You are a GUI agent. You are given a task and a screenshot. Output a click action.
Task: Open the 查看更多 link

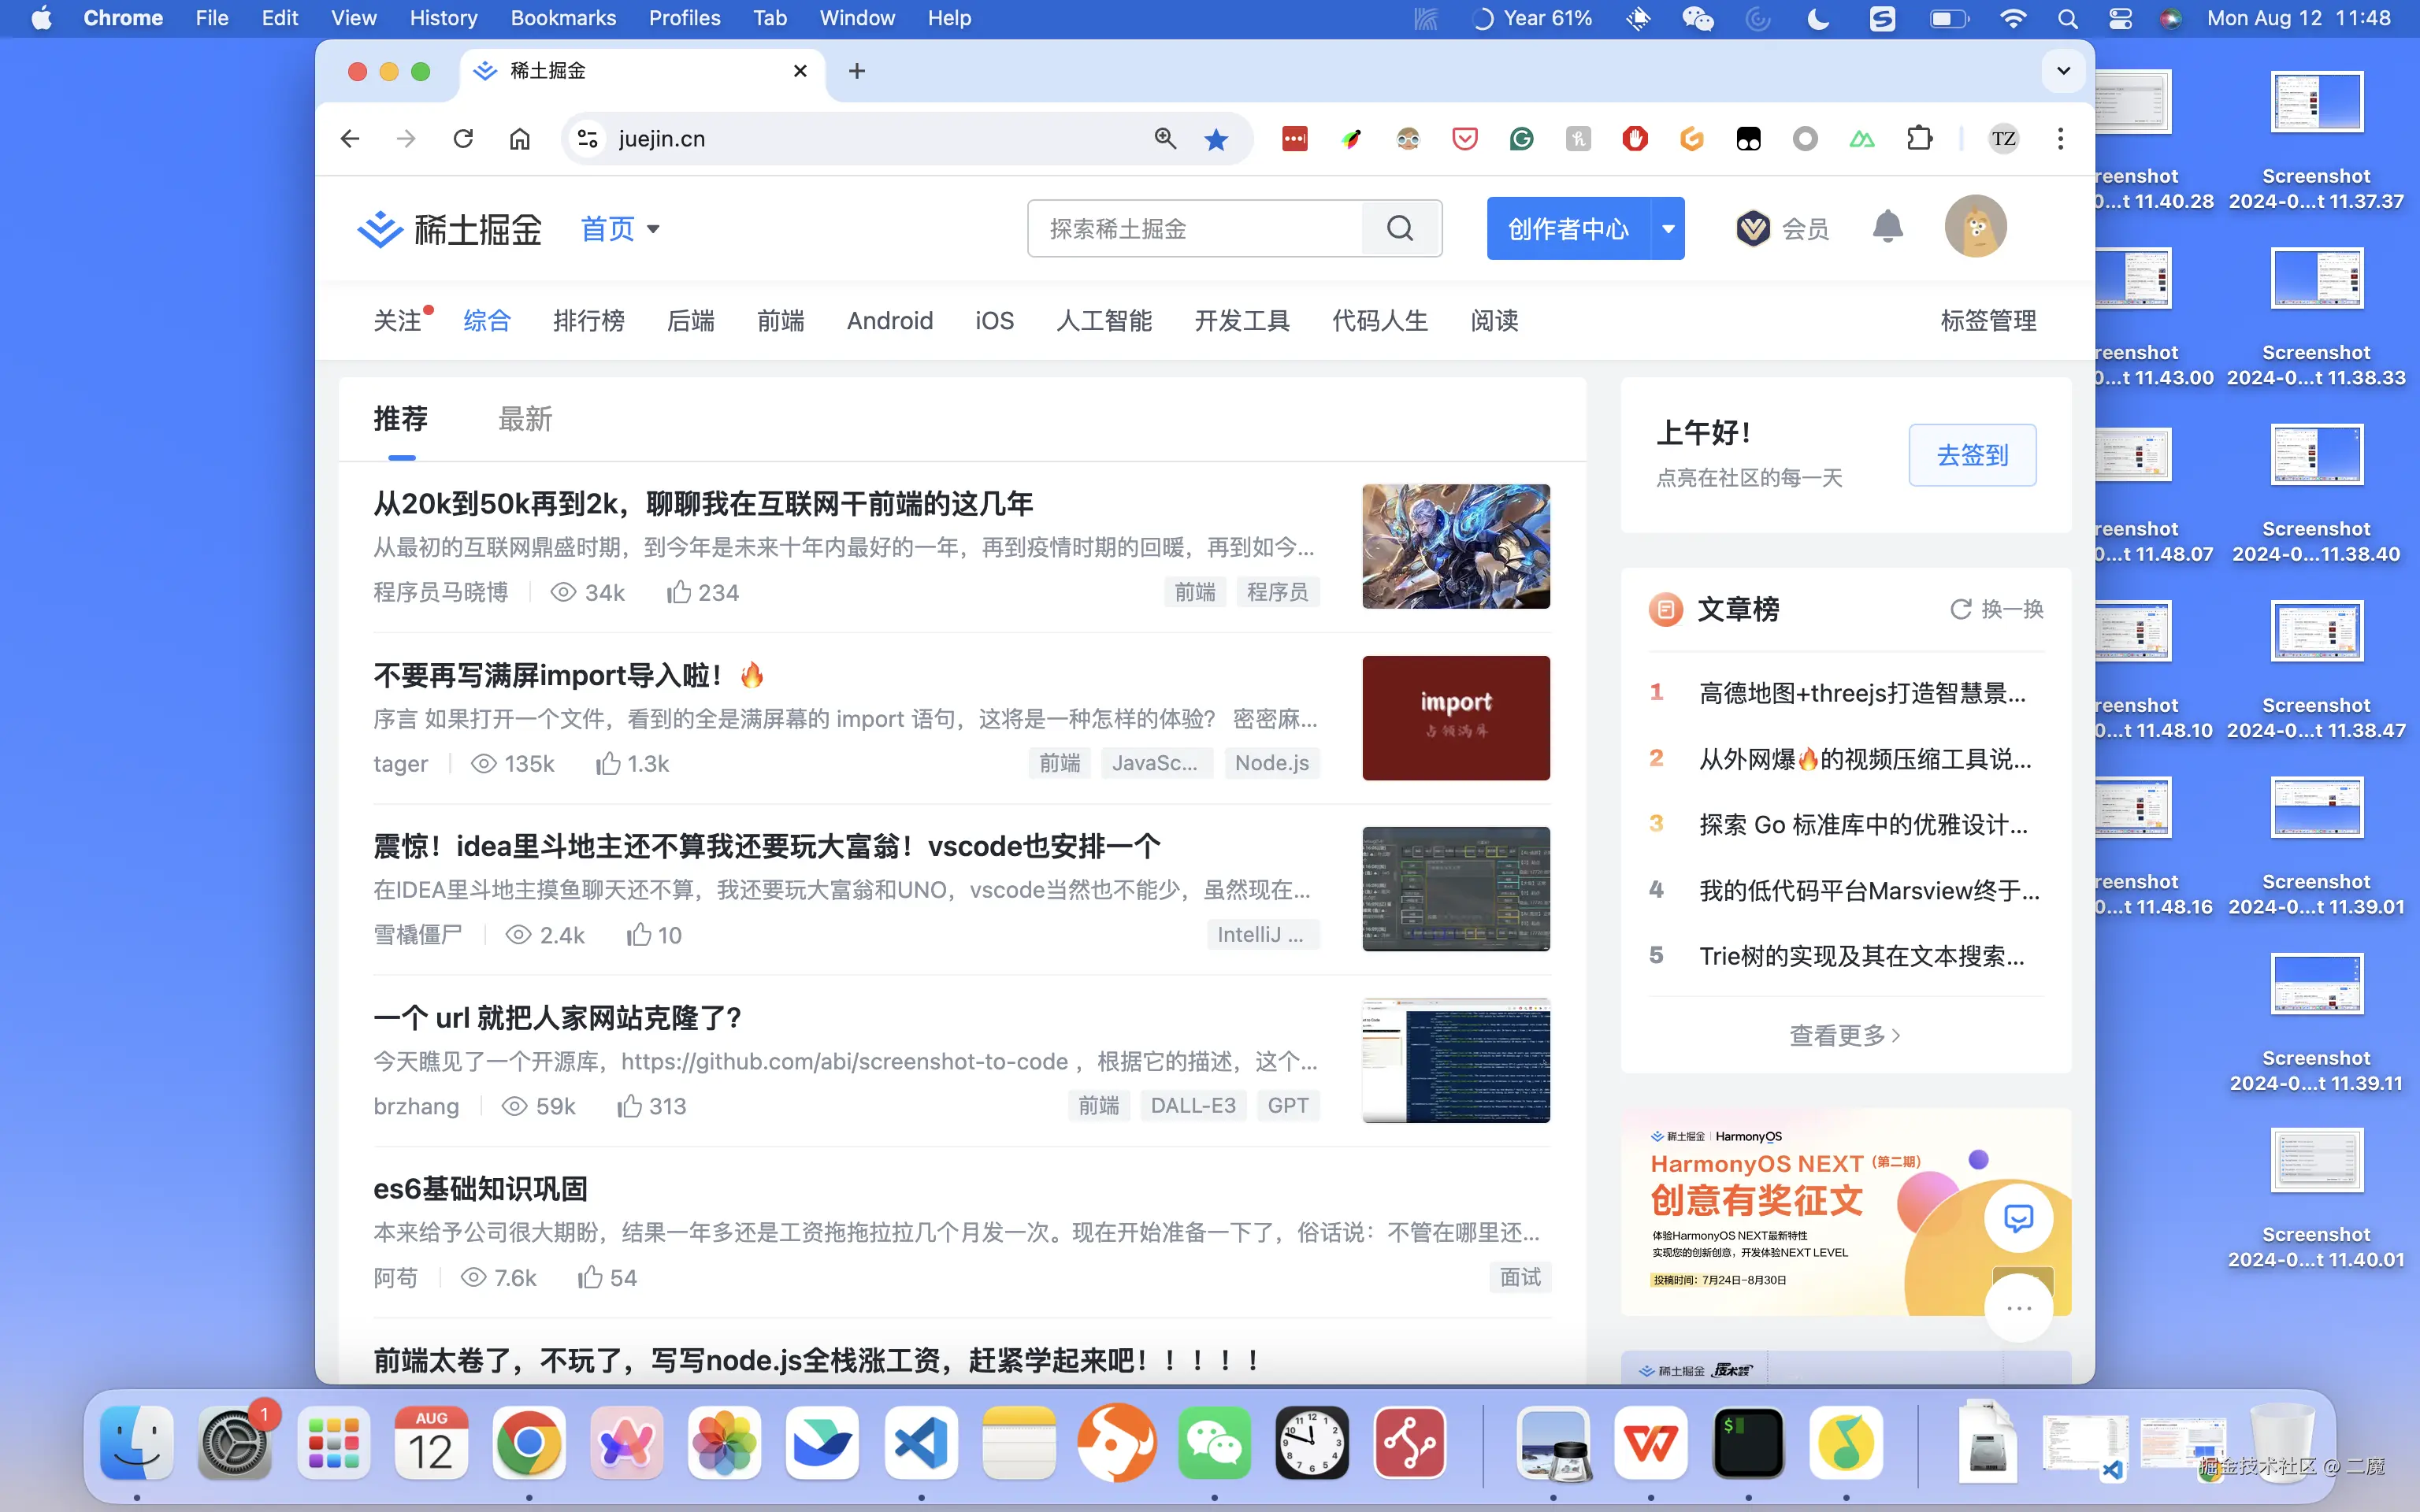point(1844,1035)
